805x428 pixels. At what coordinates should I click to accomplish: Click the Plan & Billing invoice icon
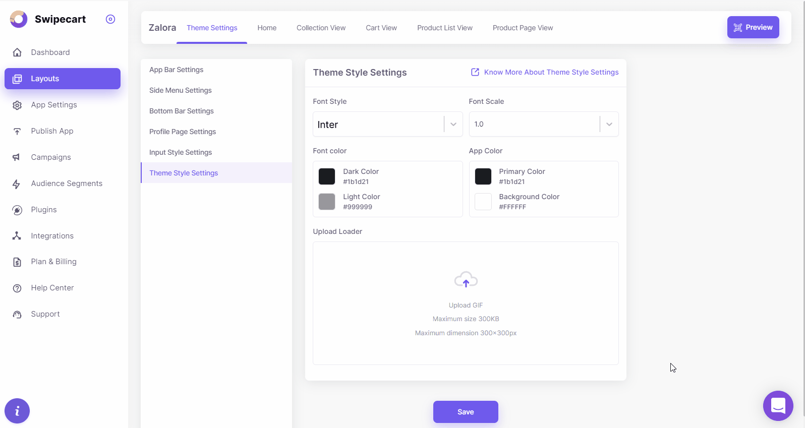(17, 262)
